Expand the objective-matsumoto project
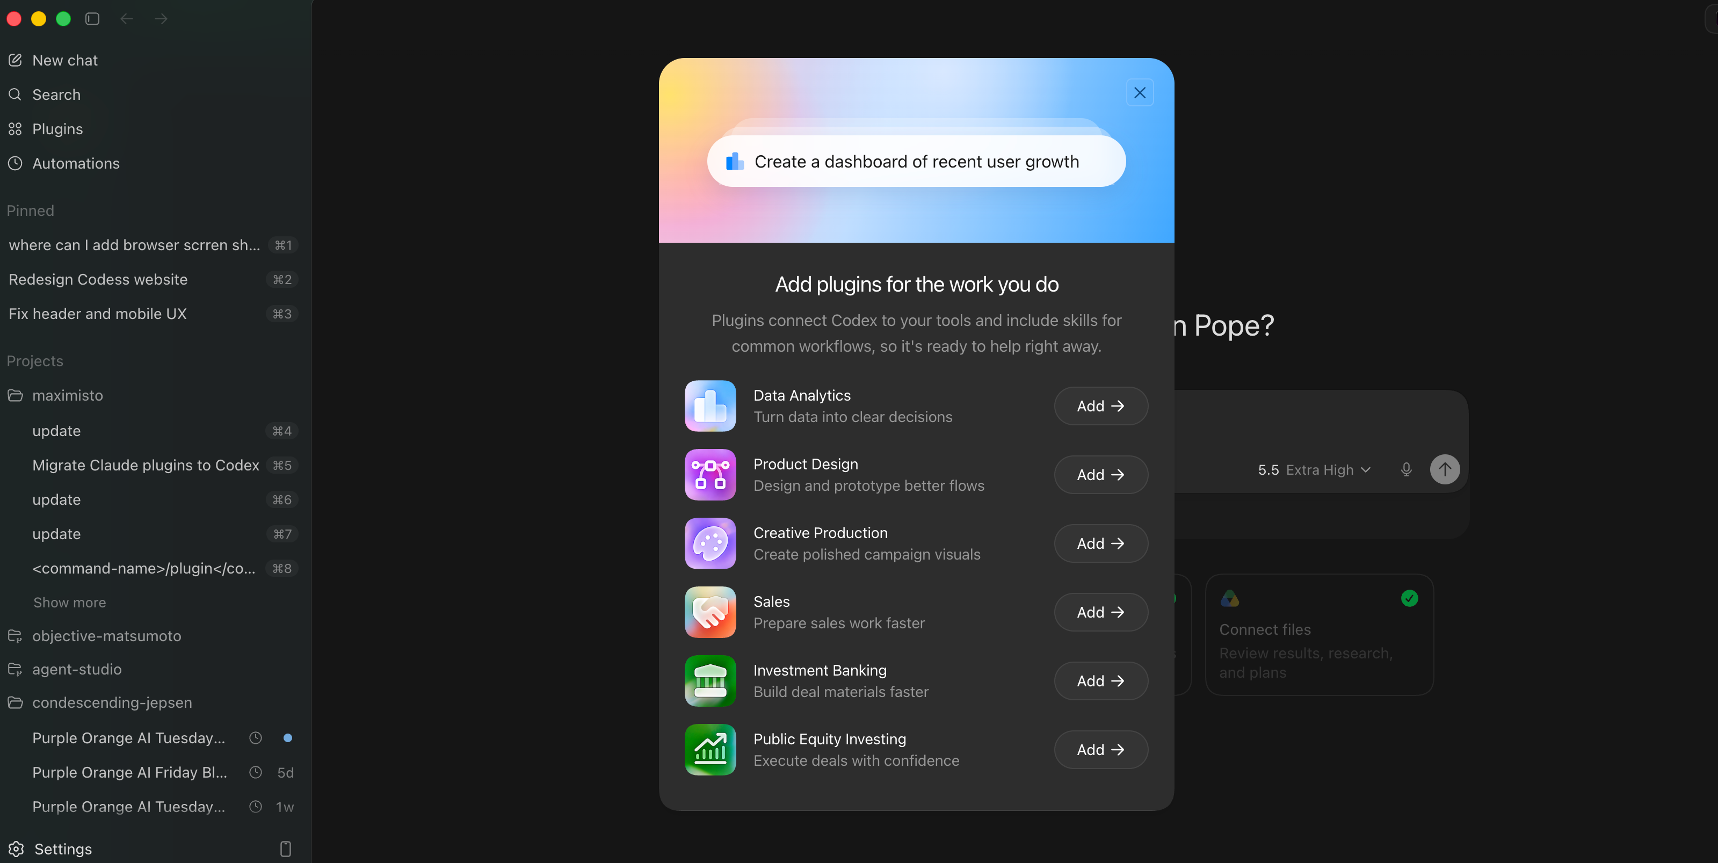The width and height of the screenshot is (1718, 863). pos(153,636)
